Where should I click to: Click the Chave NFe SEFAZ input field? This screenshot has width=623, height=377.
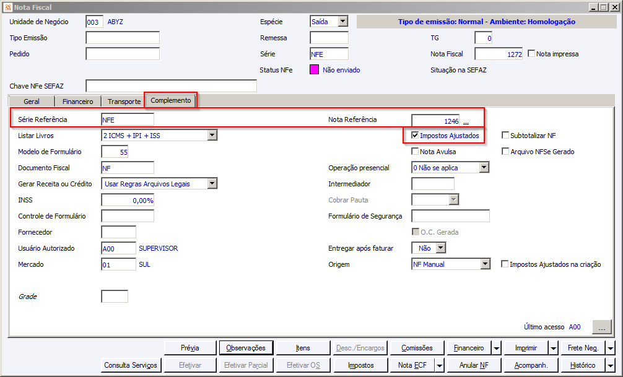click(172, 86)
